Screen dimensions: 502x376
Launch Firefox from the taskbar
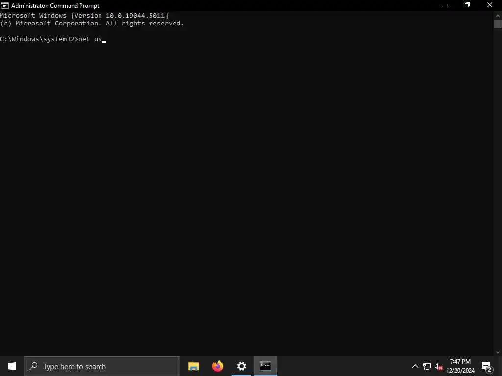tap(217, 366)
